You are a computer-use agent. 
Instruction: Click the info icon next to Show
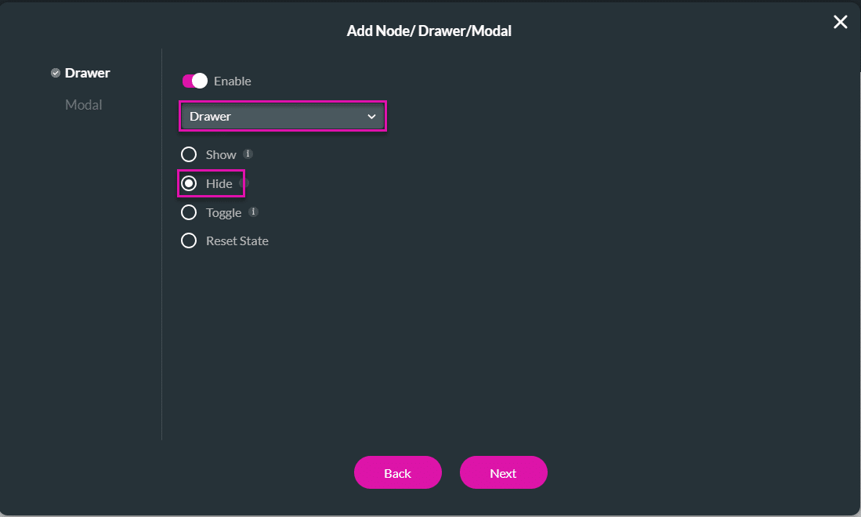click(x=248, y=154)
